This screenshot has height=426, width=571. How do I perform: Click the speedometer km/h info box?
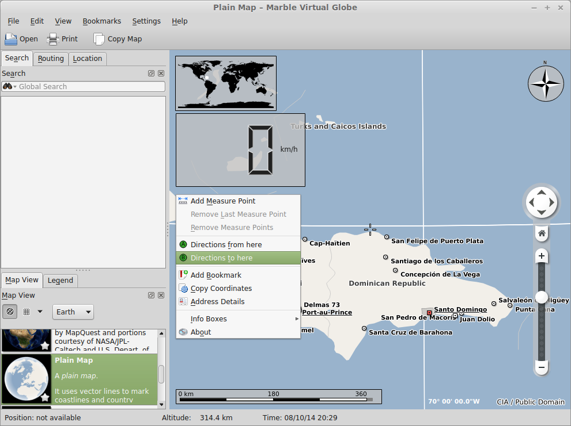[x=240, y=149]
